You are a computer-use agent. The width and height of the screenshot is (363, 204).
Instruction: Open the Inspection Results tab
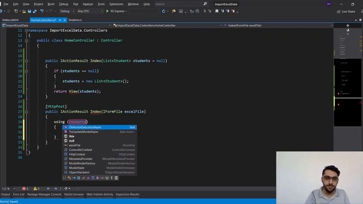[x=127, y=194]
